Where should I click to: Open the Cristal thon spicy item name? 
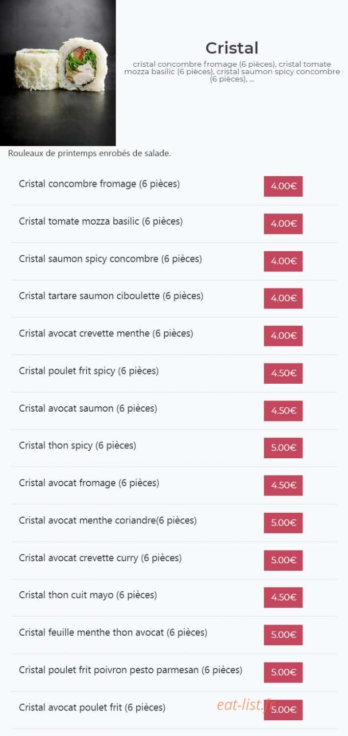tap(77, 446)
